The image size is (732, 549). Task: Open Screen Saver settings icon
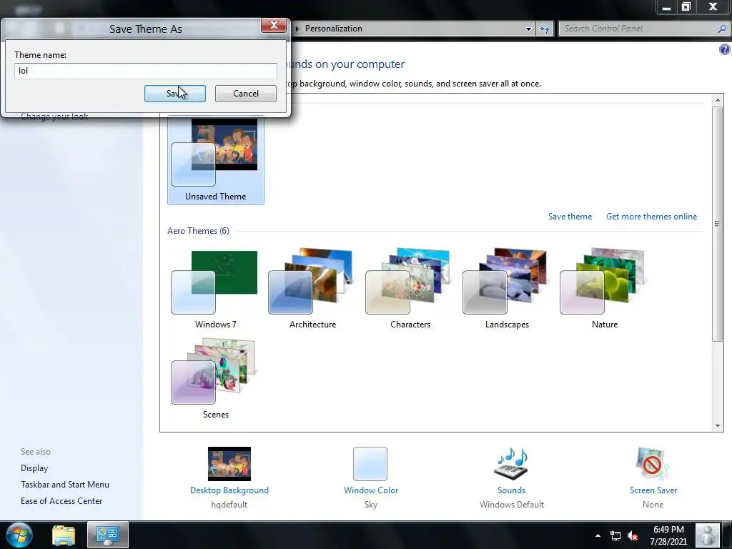tap(653, 464)
